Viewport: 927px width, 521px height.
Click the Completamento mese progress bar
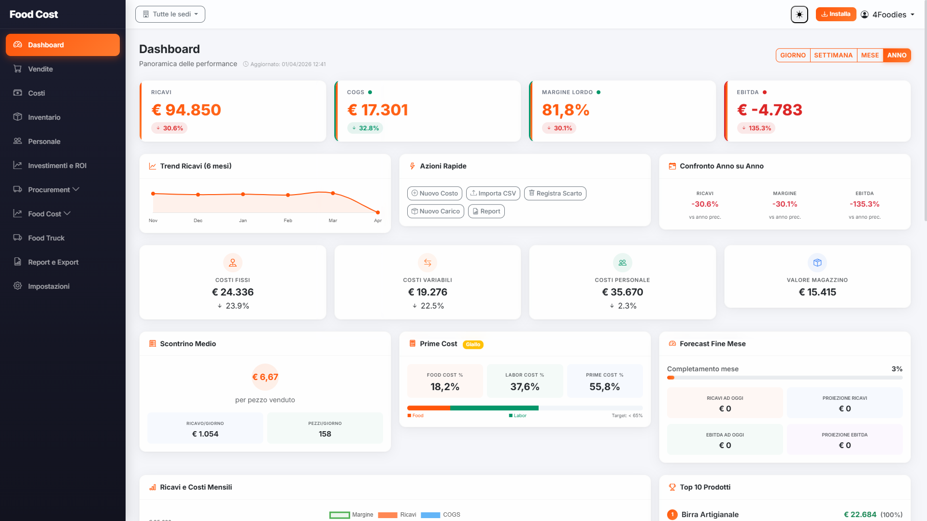[x=784, y=378]
